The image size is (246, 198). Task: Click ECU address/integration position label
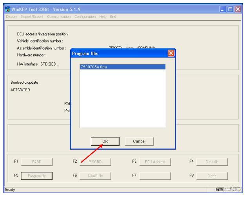coord(43,34)
